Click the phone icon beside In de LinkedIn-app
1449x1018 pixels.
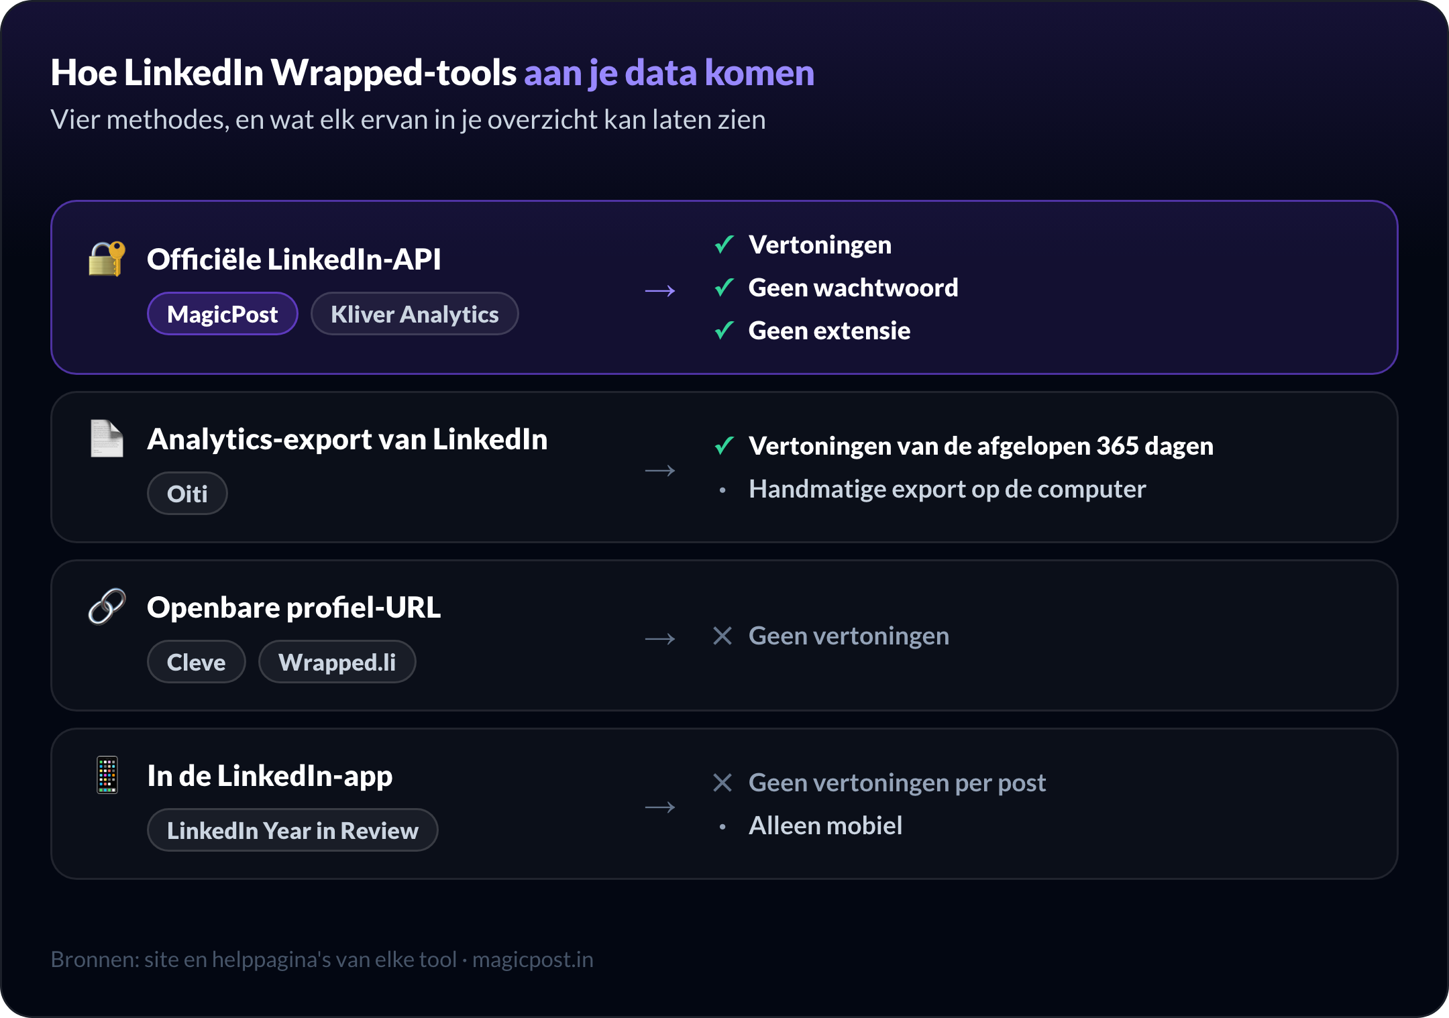click(x=107, y=775)
